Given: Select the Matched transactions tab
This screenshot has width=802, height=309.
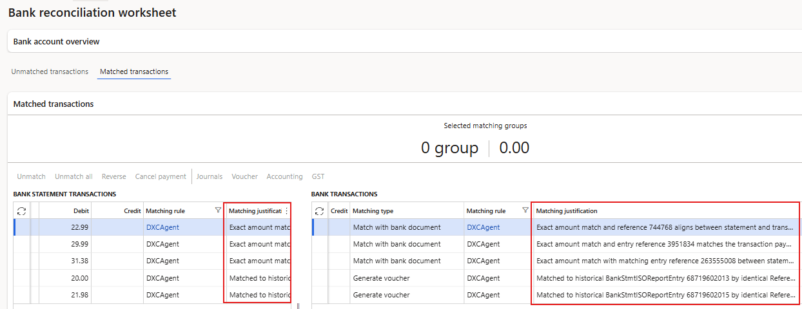Looking at the screenshot, I should (x=134, y=71).
